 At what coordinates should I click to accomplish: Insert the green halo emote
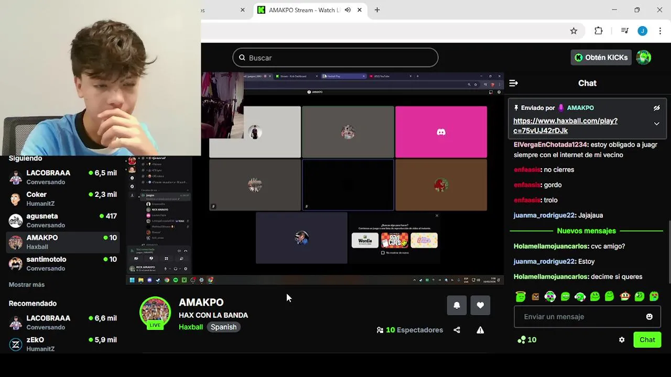click(520, 296)
